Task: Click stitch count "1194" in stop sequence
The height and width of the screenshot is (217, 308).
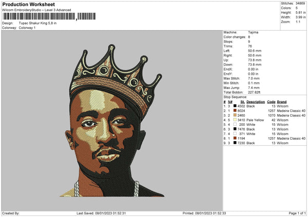Action: point(241,139)
